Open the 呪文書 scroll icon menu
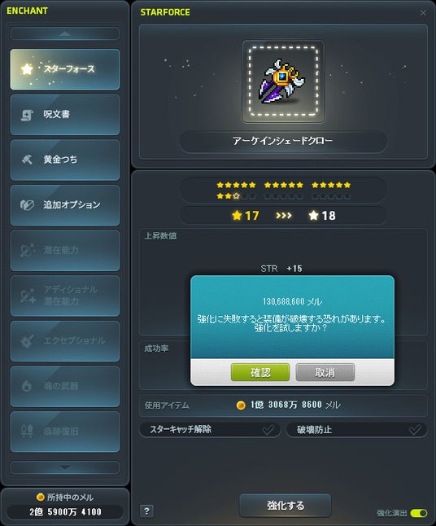This screenshot has height=526, width=436. click(x=27, y=115)
